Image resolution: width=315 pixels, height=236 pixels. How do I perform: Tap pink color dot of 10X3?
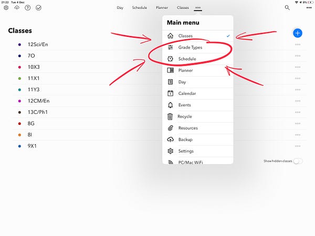(x=19, y=67)
